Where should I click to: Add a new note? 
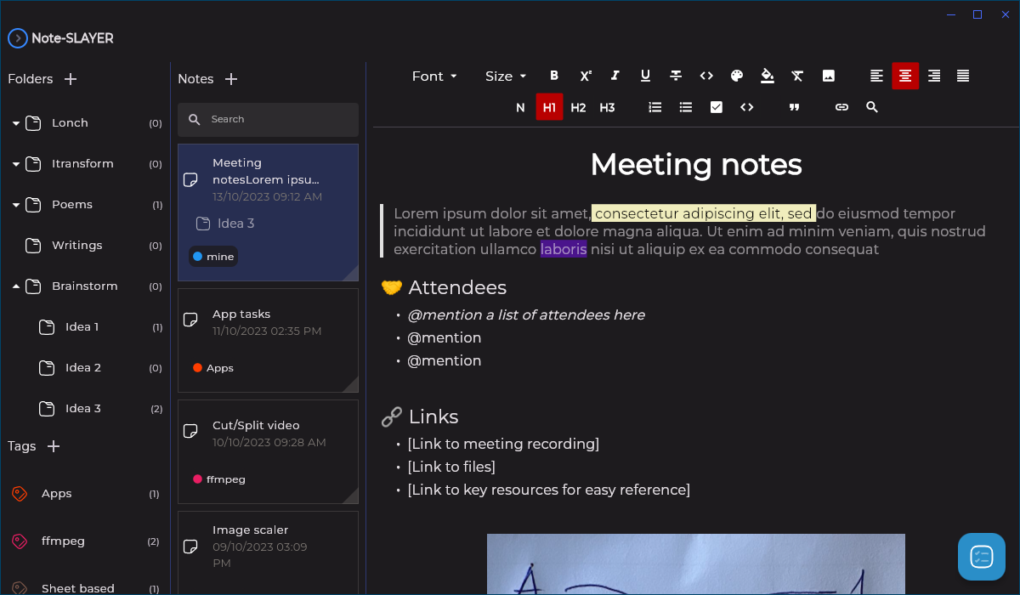pos(231,79)
